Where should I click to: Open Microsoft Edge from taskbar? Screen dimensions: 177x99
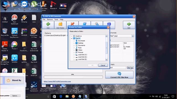[61, 97]
